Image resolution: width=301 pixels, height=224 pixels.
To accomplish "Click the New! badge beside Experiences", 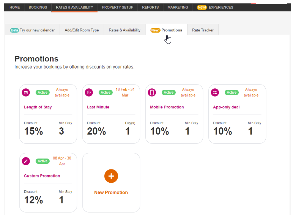I will 202,8.
